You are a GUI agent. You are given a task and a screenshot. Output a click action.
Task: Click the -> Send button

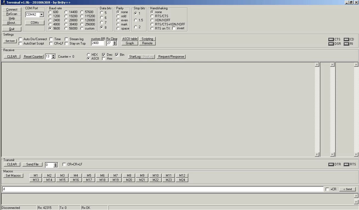[347, 189]
